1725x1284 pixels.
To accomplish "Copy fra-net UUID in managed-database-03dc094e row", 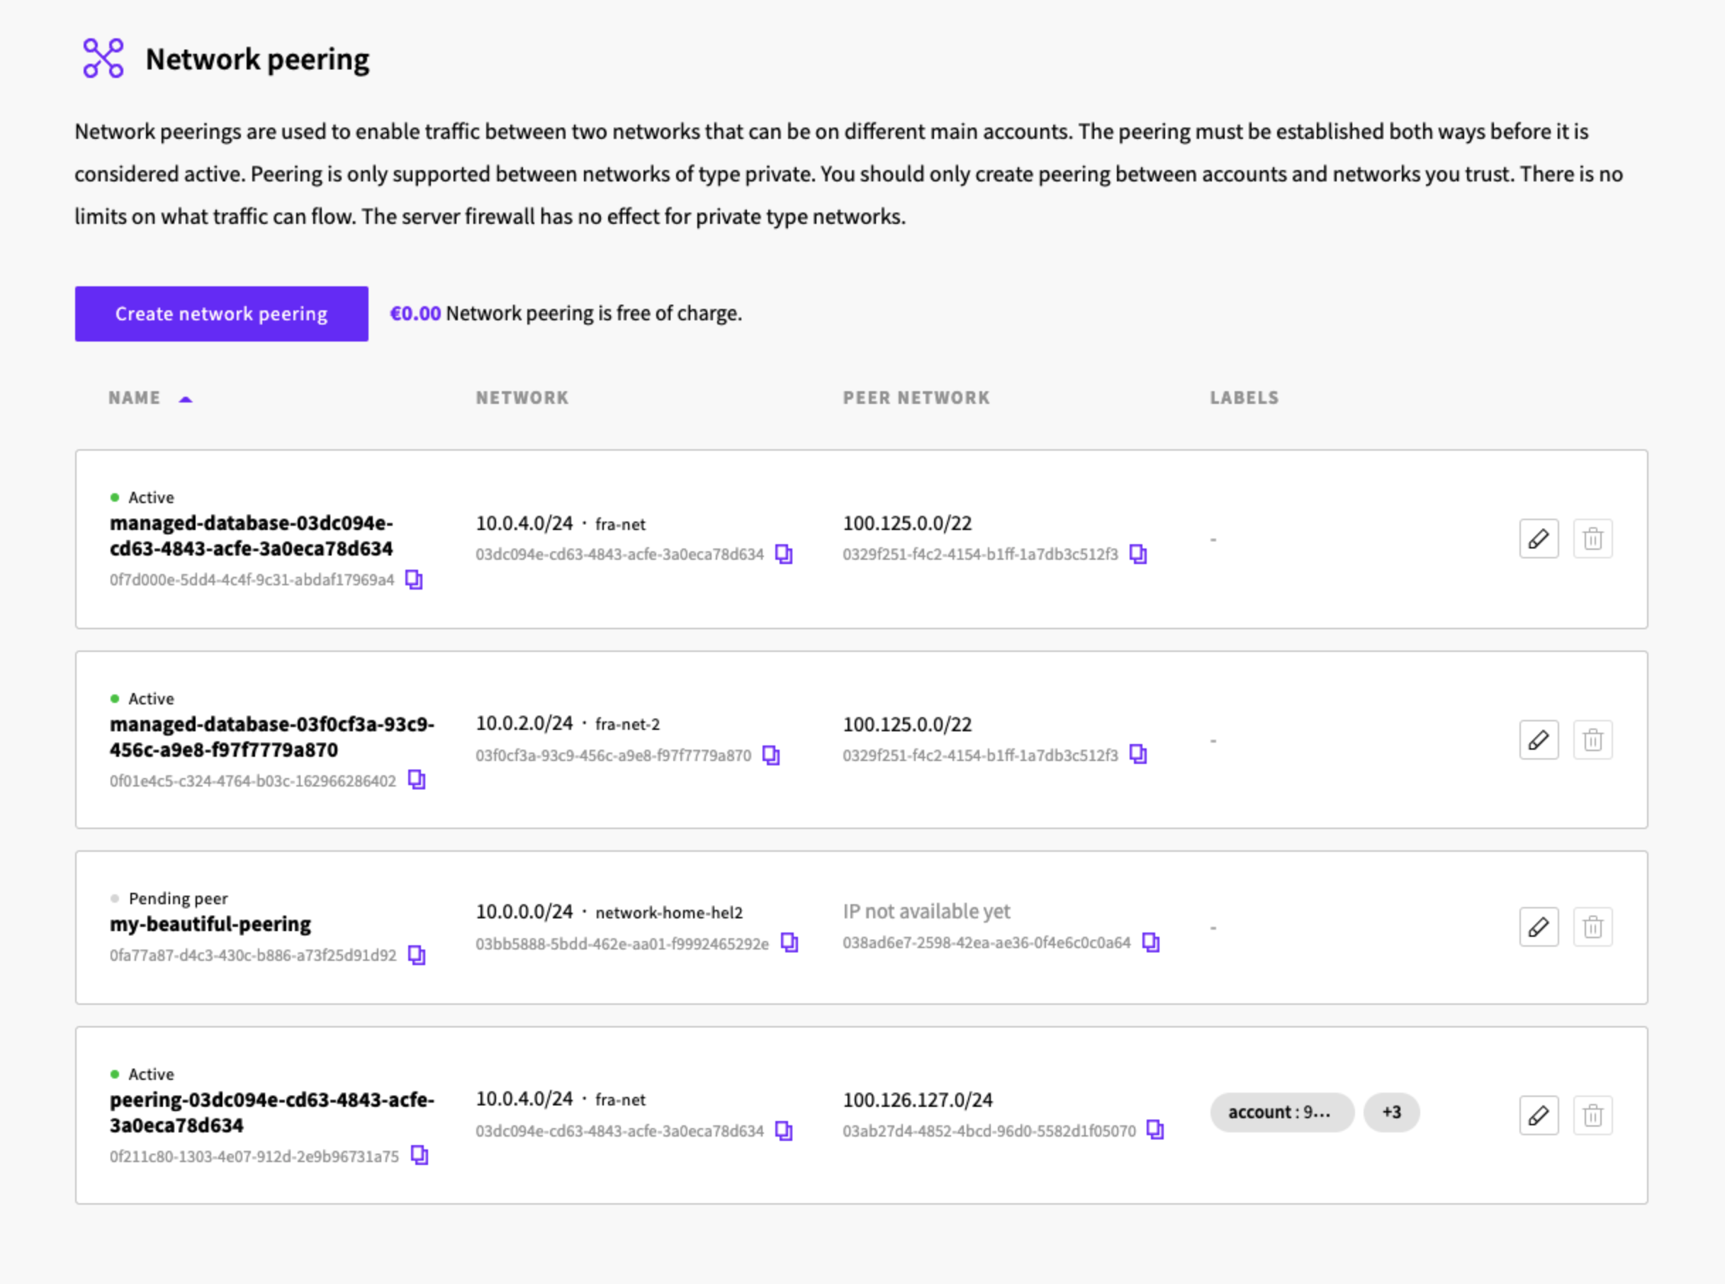I will (x=785, y=554).
